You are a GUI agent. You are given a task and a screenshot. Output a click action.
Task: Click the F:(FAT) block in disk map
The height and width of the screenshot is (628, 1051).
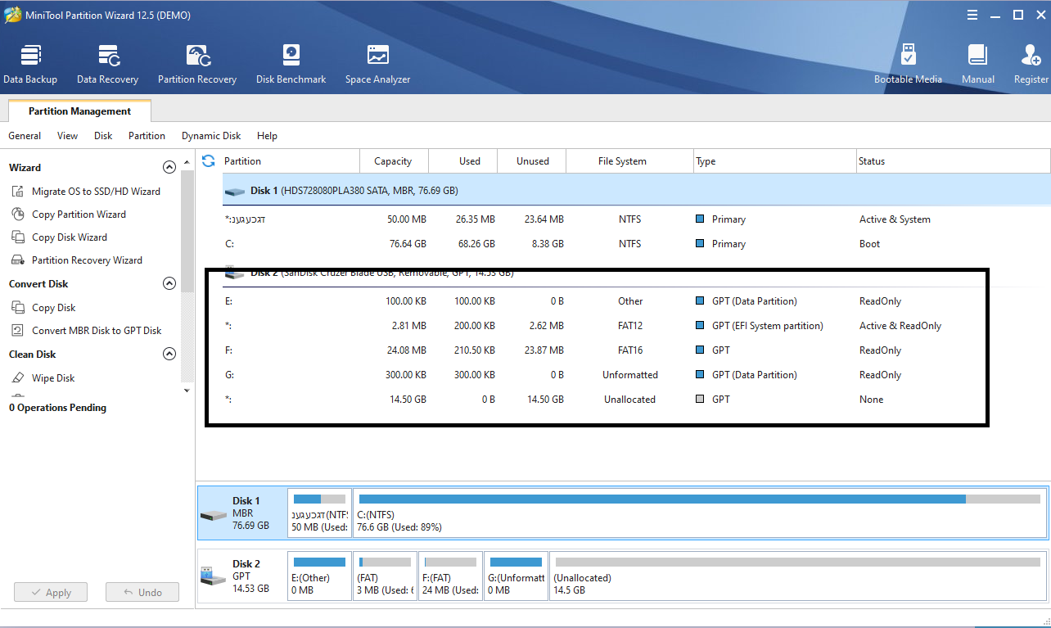[x=450, y=576]
